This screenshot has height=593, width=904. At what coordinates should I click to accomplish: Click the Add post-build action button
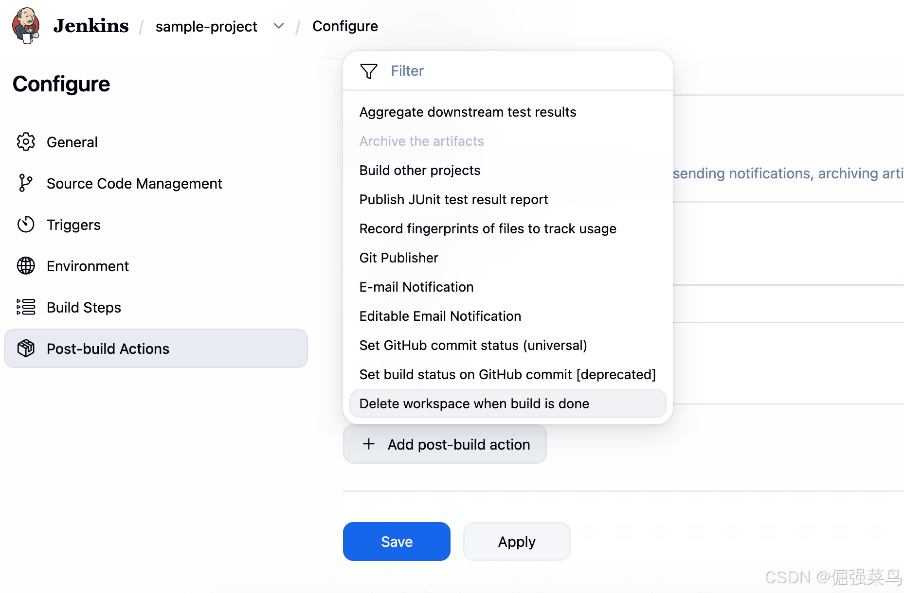pyautogui.click(x=445, y=444)
